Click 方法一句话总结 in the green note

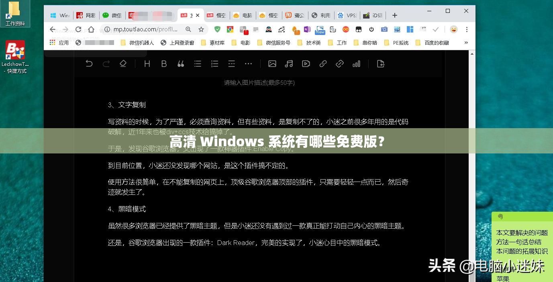coord(518,242)
